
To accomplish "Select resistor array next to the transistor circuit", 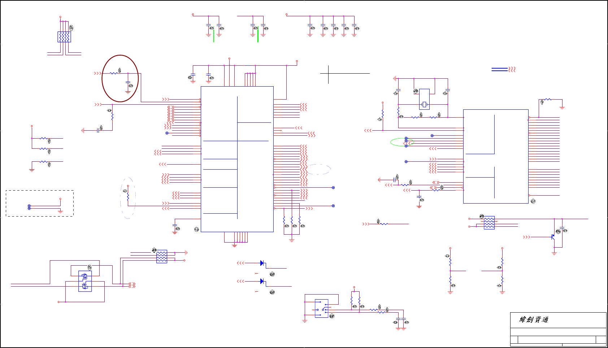I will pyautogui.click(x=489, y=223).
